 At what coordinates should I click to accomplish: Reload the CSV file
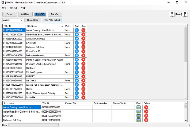pyautogui.click(x=33, y=20)
